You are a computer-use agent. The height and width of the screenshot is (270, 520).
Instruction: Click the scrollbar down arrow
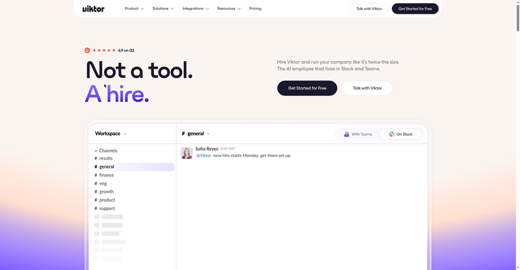pyautogui.click(x=517, y=267)
